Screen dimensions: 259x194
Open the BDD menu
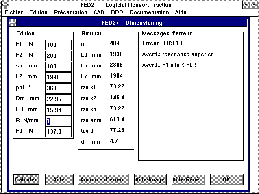pos(117,13)
